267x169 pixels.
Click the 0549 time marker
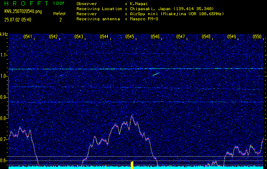232,37
